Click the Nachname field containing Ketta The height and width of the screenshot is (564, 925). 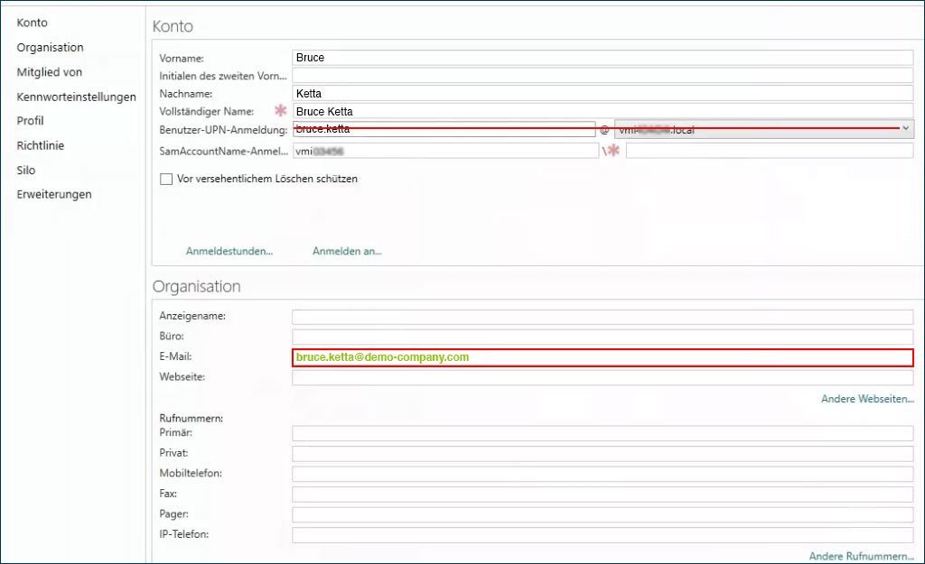pyautogui.click(x=603, y=93)
